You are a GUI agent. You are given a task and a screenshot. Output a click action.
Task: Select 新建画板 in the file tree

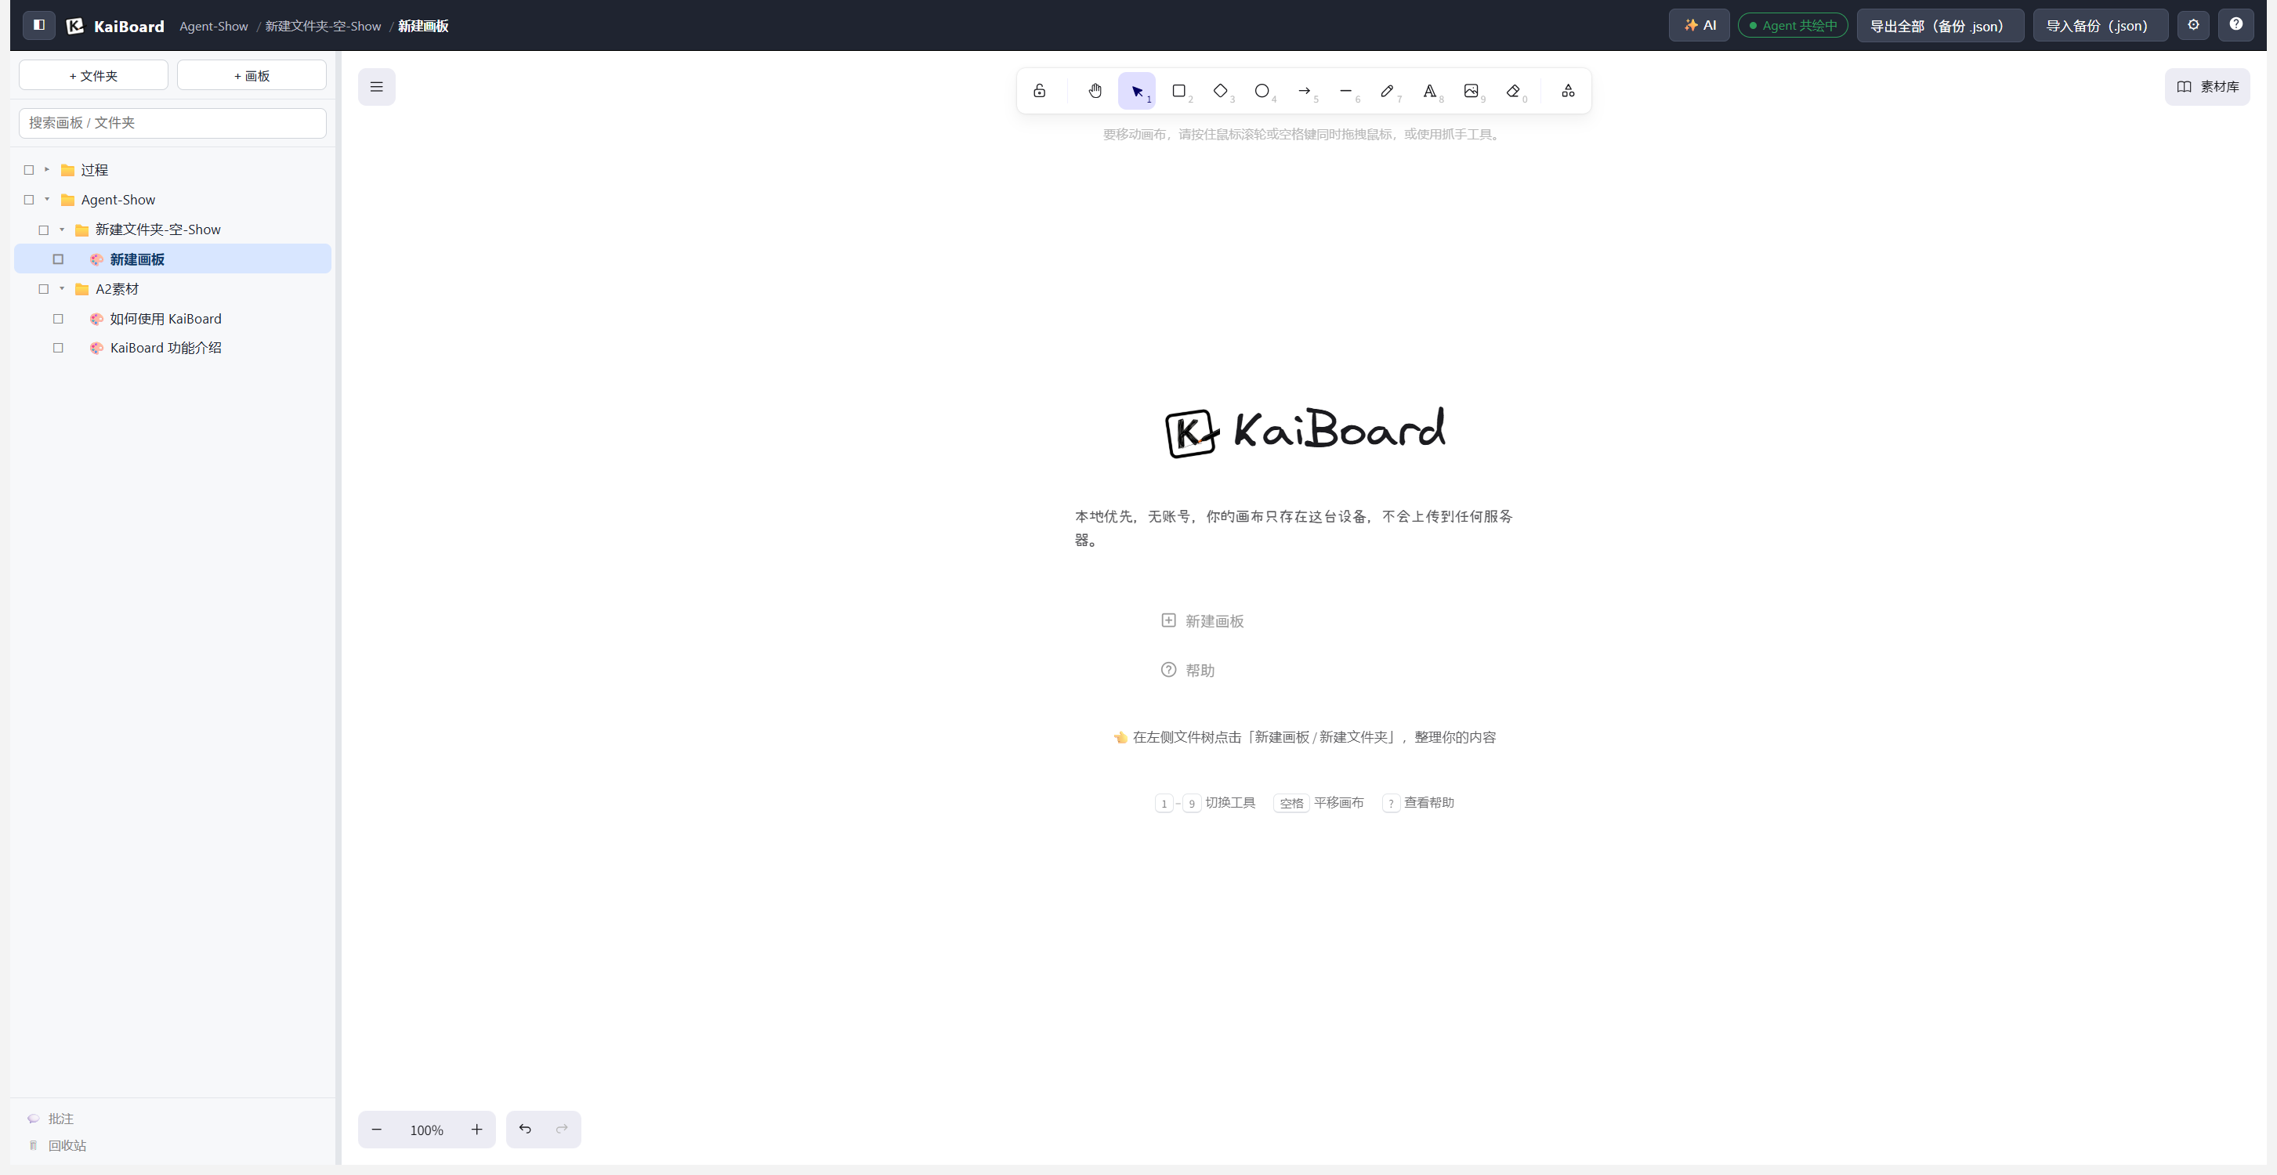pyautogui.click(x=173, y=258)
